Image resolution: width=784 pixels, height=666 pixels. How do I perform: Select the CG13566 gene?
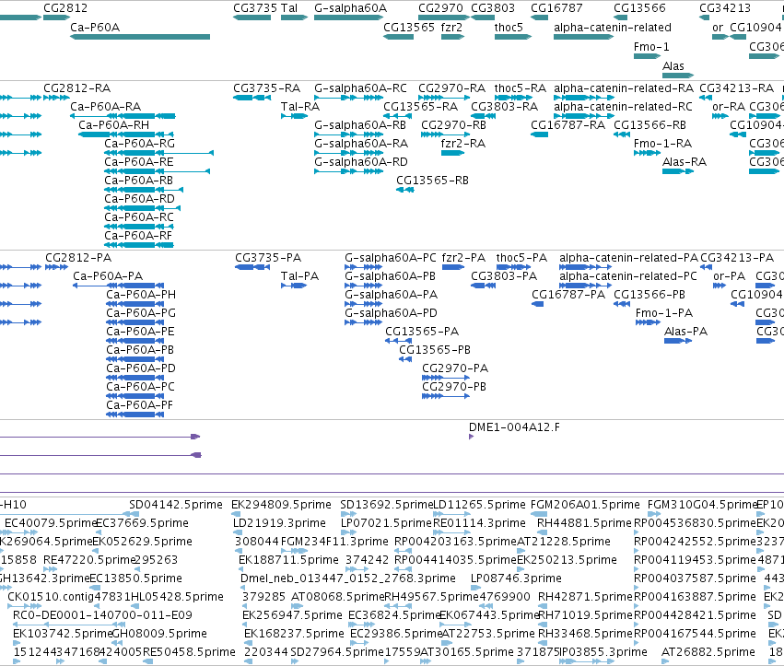click(x=620, y=18)
